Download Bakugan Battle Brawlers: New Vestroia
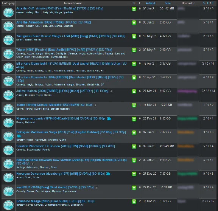Viewport: 218px width, 211px height. [134, 160]
